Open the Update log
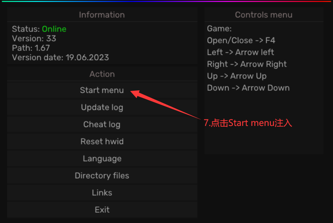Image resolution: width=333 pixels, height=223 pixels. tap(102, 107)
